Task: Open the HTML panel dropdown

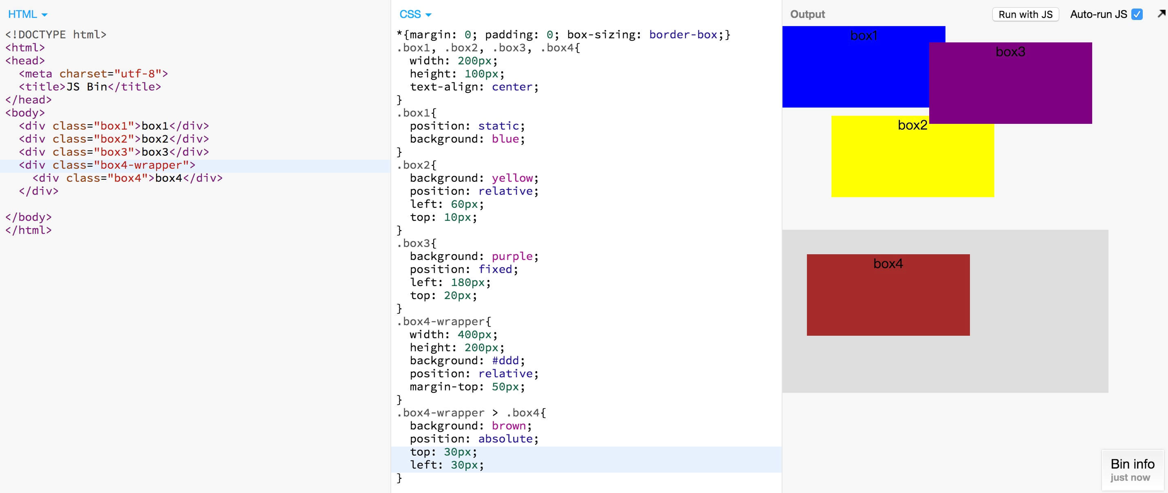Action: [x=27, y=15]
